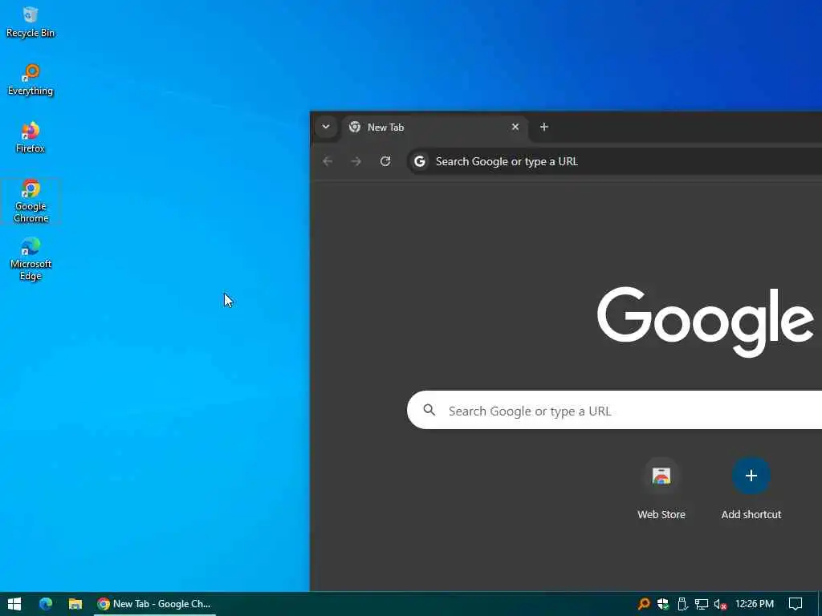Open the Windows Start menu
The image size is (822, 616).
(14, 604)
